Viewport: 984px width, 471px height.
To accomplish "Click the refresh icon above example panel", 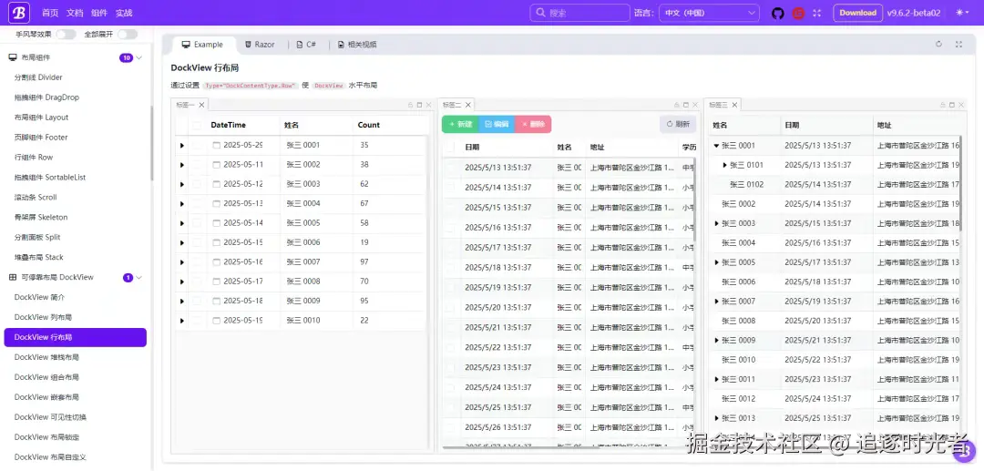I will (938, 45).
